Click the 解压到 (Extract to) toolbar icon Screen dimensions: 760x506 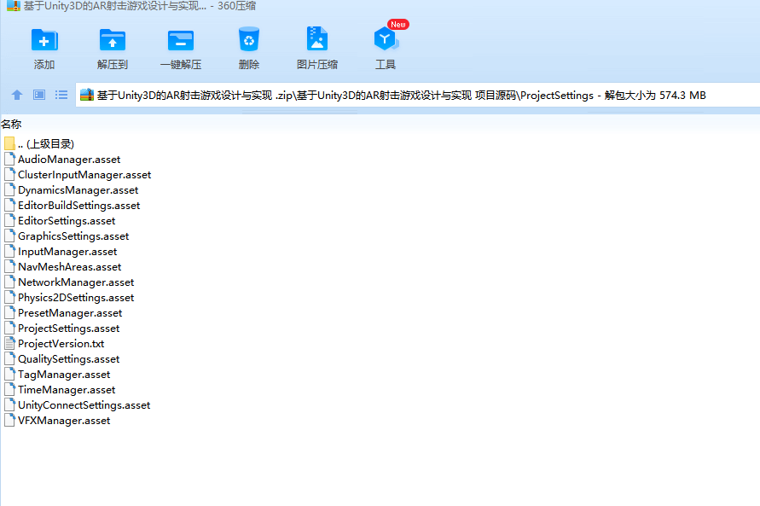click(x=113, y=40)
